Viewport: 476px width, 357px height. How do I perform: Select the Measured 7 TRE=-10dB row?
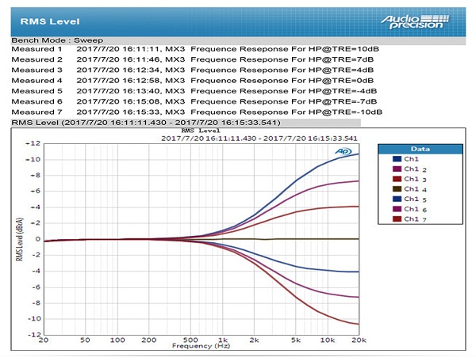coord(197,112)
